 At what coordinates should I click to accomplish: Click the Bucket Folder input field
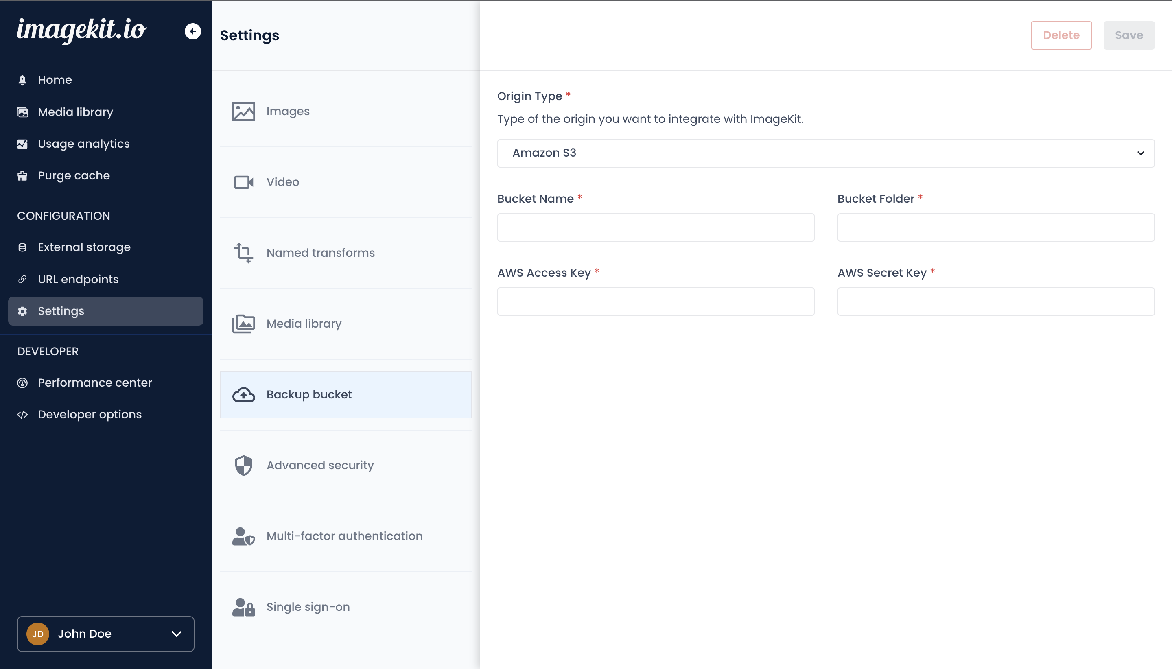(x=995, y=227)
